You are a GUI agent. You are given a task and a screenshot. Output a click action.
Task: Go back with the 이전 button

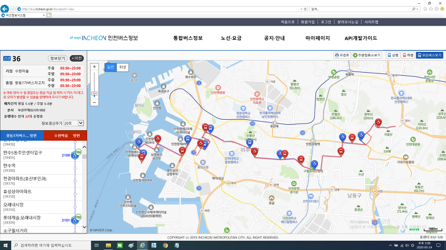(x=77, y=58)
